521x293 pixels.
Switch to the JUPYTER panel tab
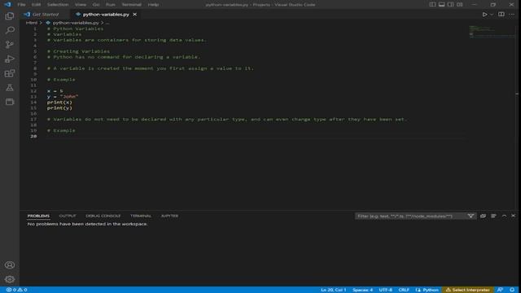(169, 216)
